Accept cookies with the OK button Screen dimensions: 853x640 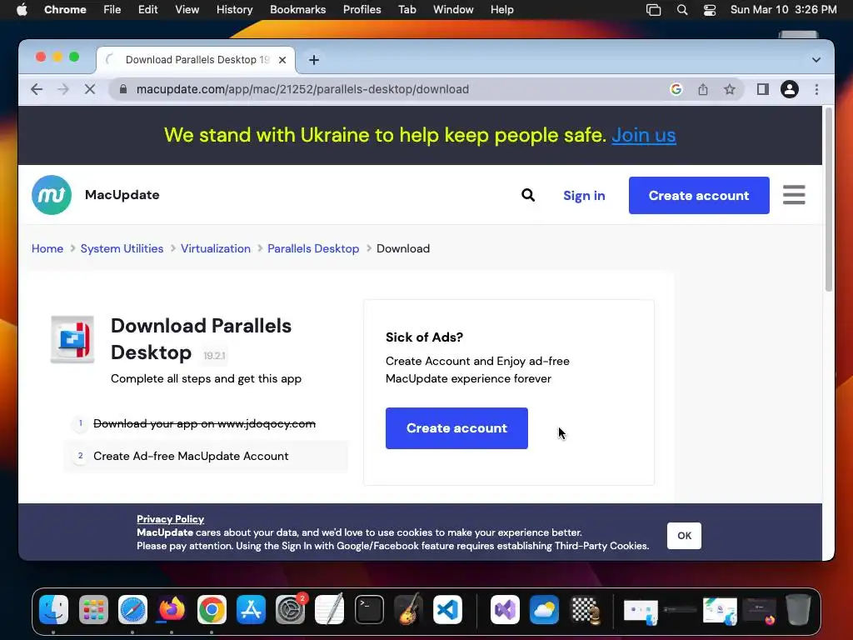684,536
